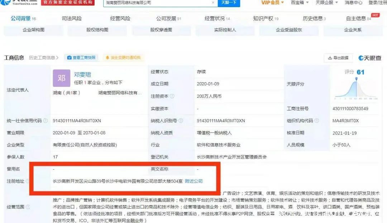
Task: Switch to the 自主信息 tab
Action: [358, 19]
